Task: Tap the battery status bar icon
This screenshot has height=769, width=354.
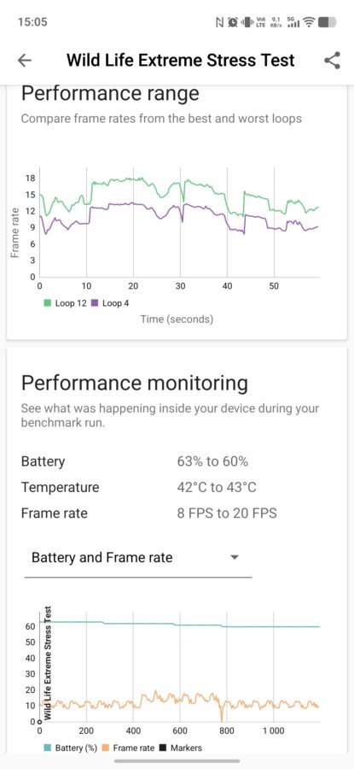Action: [x=327, y=22]
